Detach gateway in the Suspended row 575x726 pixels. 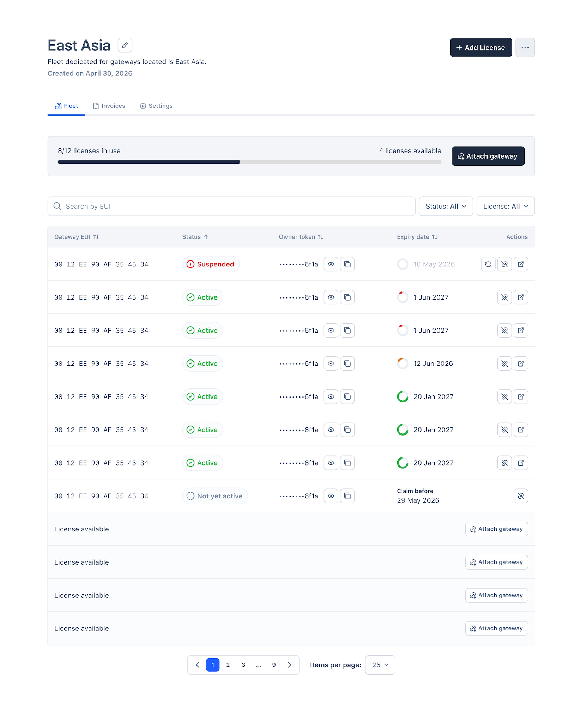504,264
